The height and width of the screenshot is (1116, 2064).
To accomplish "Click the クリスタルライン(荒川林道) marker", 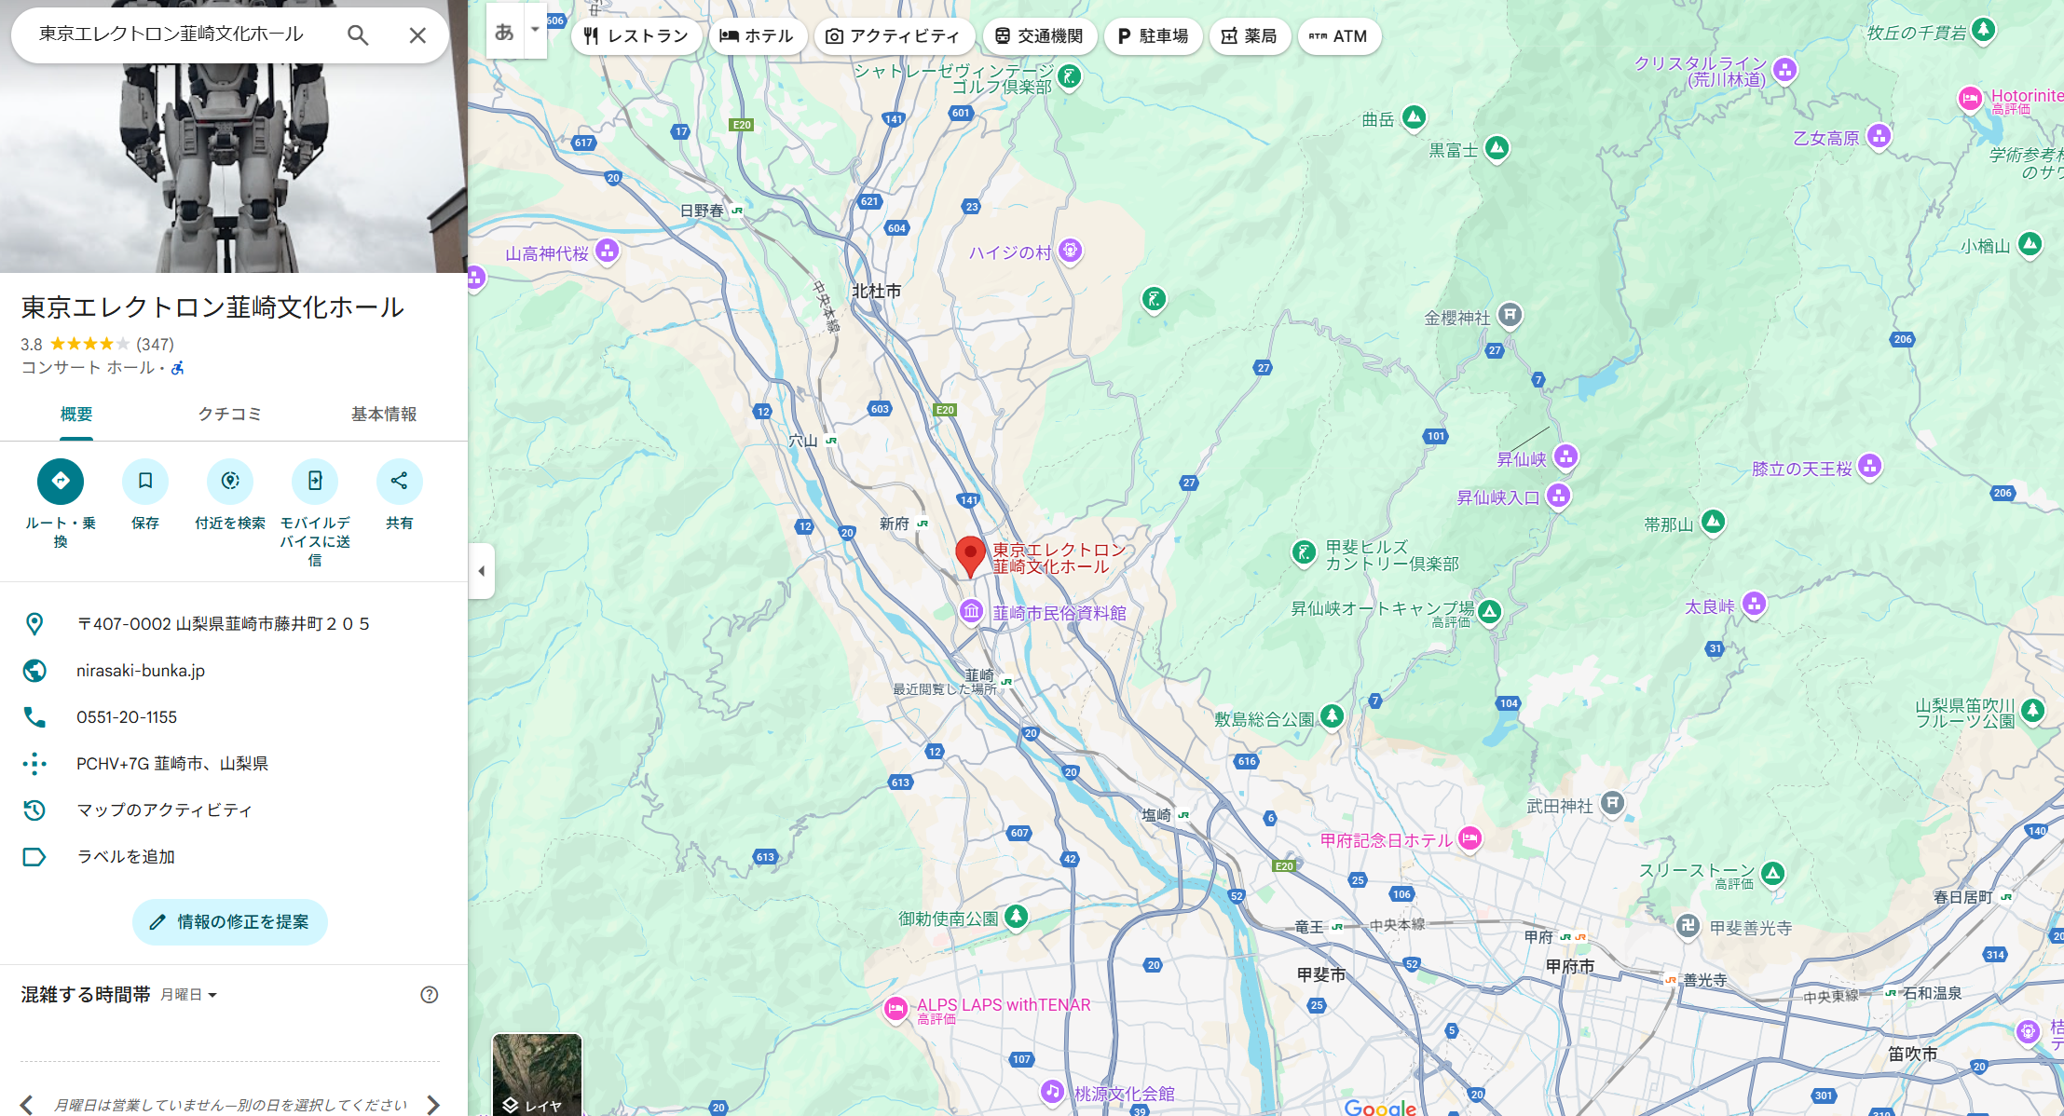I will [1784, 70].
